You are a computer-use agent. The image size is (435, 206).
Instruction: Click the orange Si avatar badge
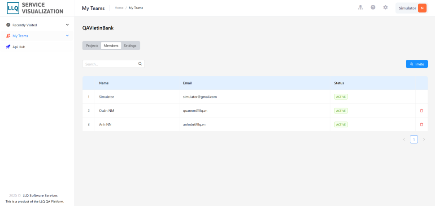pyautogui.click(x=422, y=8)
